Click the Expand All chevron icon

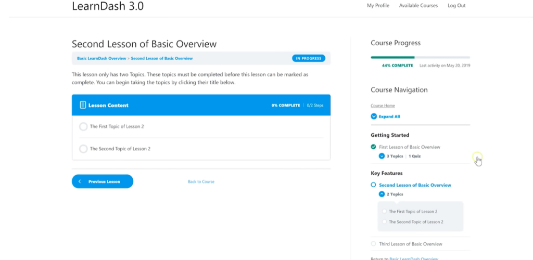click(x=374, y=116)
